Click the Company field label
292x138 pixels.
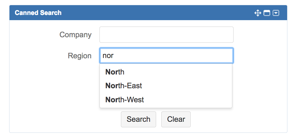pos(75,35)
